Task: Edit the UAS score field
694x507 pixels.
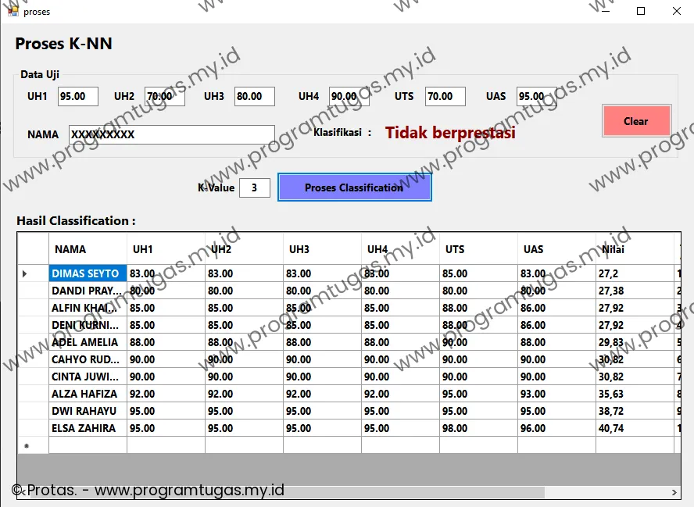Action: point(536,96)
